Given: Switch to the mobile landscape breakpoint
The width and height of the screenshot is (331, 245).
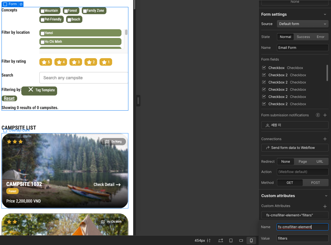Looking at the screenshot, I should tap(241, 240).
